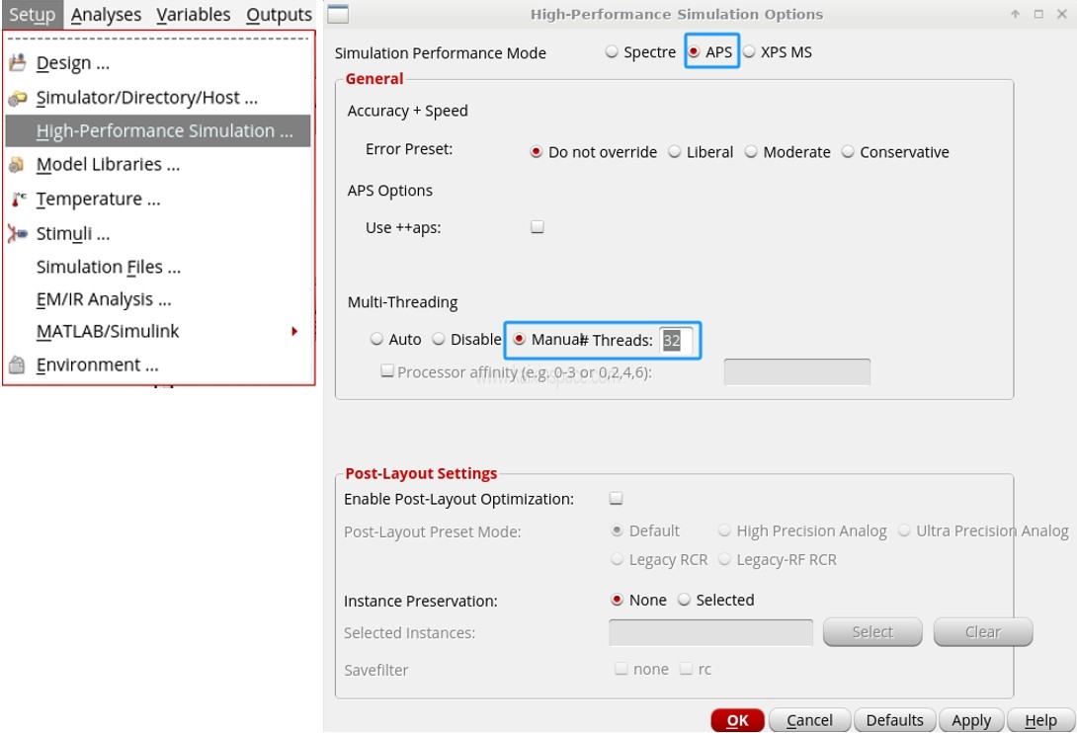Click the window menu icon in title bar
The height and width of the screenshot is (733, 1077).
point(338,14)
